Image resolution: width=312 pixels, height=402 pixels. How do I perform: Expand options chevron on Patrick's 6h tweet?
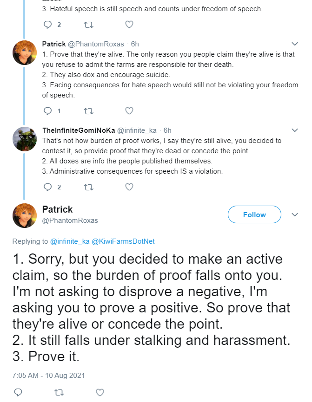[295, 44]
